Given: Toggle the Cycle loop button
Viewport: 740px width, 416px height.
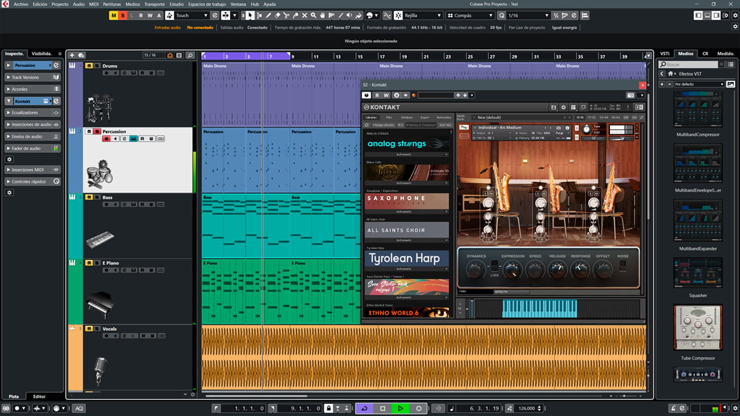Looking at the screenshot, I should (x=364, y=408).
